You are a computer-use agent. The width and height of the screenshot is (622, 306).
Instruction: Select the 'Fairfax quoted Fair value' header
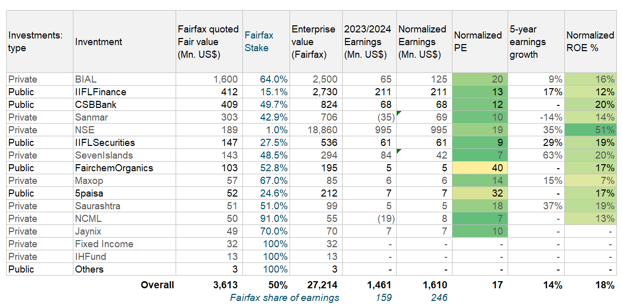pyautogui.click(x=209, y=42)
